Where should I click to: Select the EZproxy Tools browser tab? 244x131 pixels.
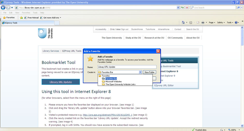pyautogui.click(x=28, y=23)
